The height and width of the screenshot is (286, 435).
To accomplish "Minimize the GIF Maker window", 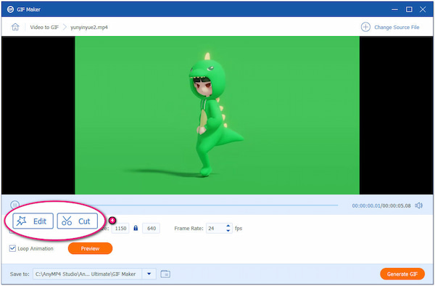I will click(x=394, y=9).
